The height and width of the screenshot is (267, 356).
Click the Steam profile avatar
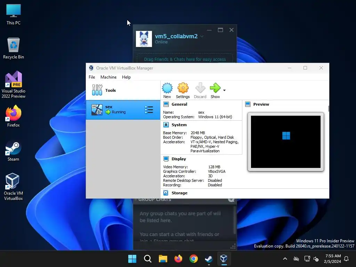point(144,39)
